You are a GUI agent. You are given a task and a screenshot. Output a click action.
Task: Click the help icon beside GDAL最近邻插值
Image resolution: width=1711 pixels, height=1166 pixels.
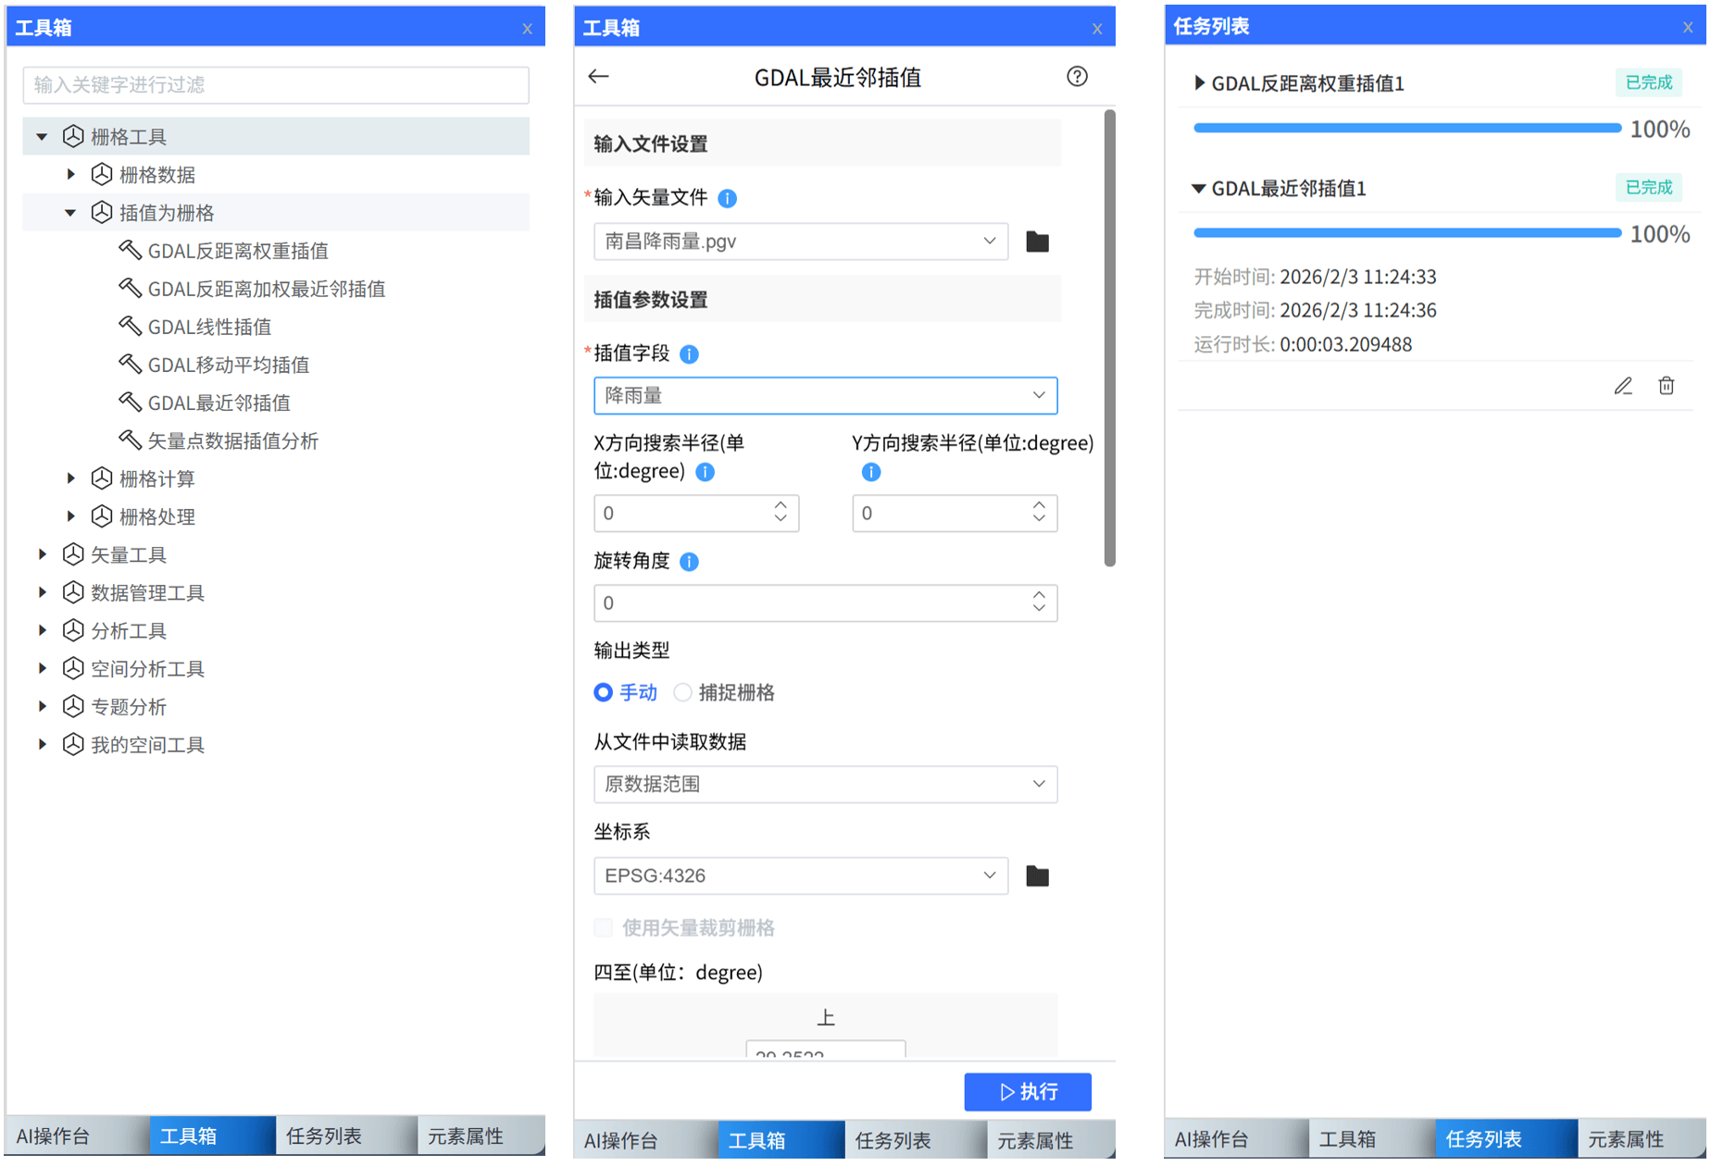pyautogui.click(x=1077, y=77)
